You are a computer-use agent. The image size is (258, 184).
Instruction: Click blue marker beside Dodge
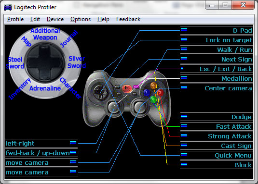click(x=184, y=116)
